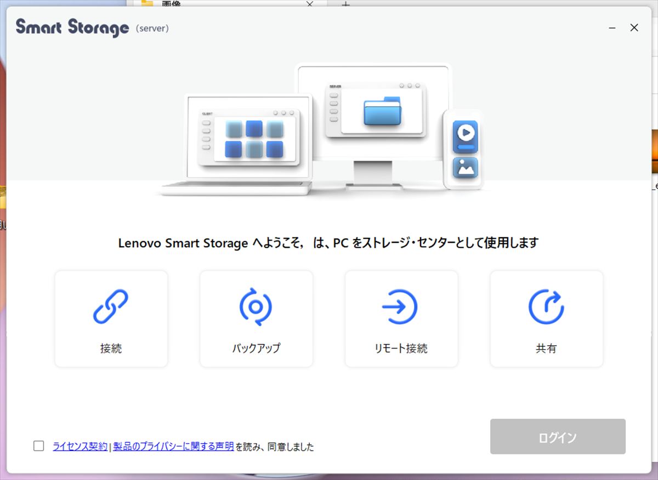Select the リモート接続 arrow-in-circle icon
Screen dimensions: 658x480
400,306
